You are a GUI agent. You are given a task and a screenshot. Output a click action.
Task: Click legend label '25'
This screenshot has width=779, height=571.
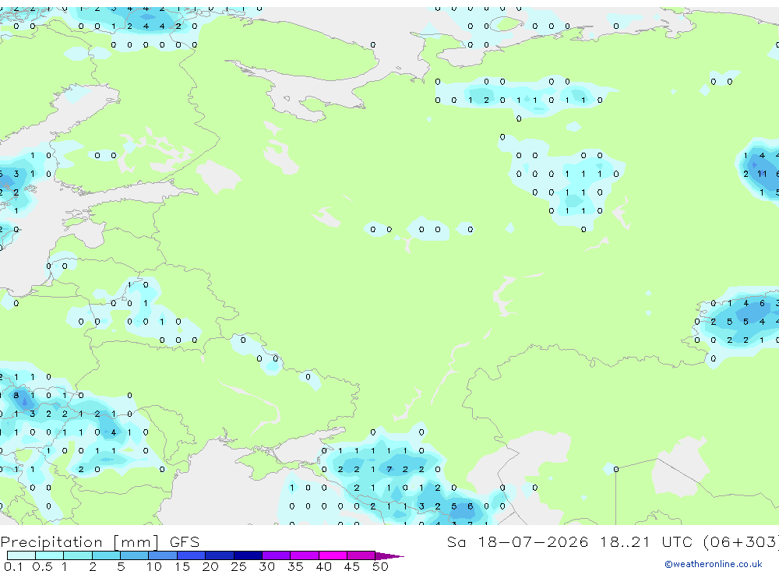tap(238, 566)
